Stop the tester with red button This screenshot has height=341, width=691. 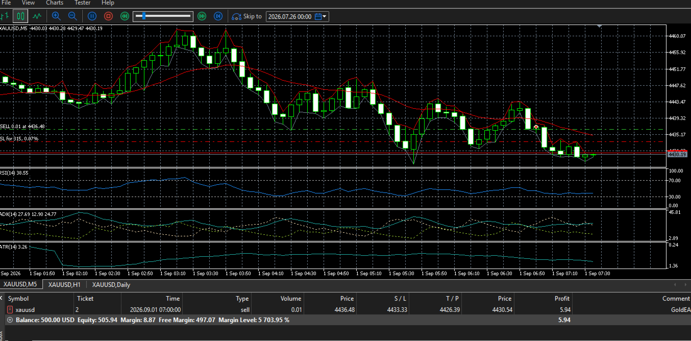[108, 16]
